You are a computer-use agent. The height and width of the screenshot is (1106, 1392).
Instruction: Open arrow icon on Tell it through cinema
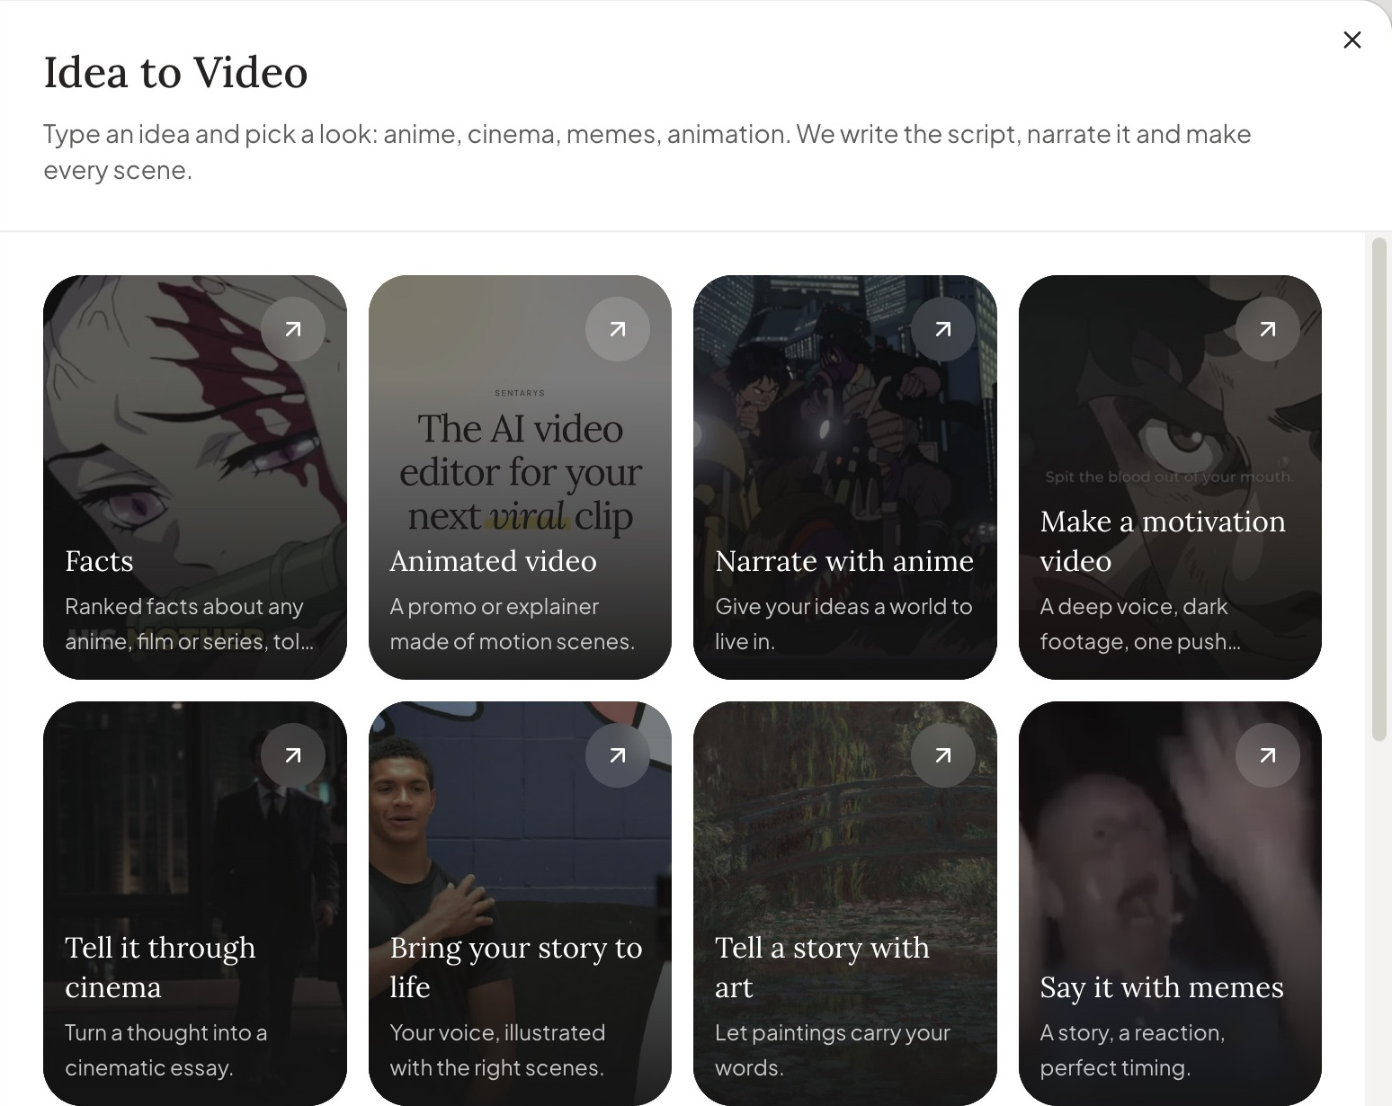pyautogui.click(x=293, y=755)
